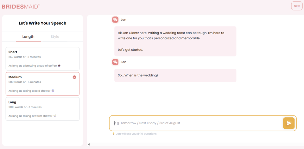The image size is (304, 149).
Task: Click the 'Jen will ask you 8-10 questions' hint
Action: coord(136,134)
